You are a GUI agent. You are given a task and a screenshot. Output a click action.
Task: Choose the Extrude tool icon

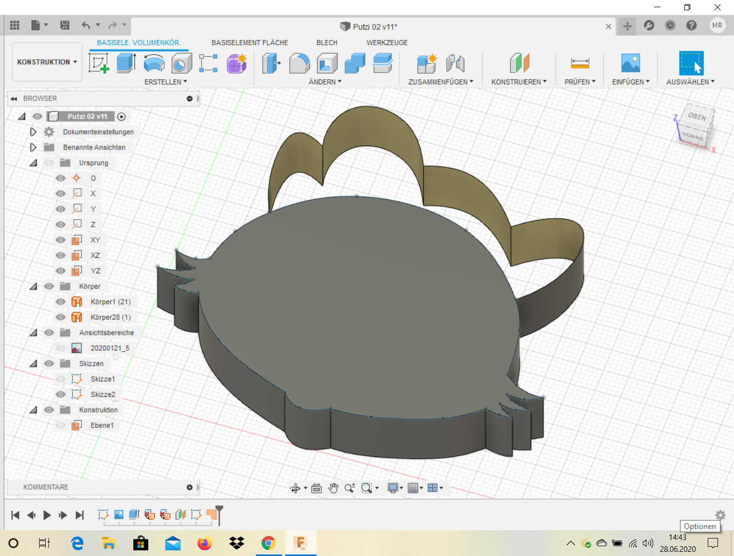coord(126,63)
